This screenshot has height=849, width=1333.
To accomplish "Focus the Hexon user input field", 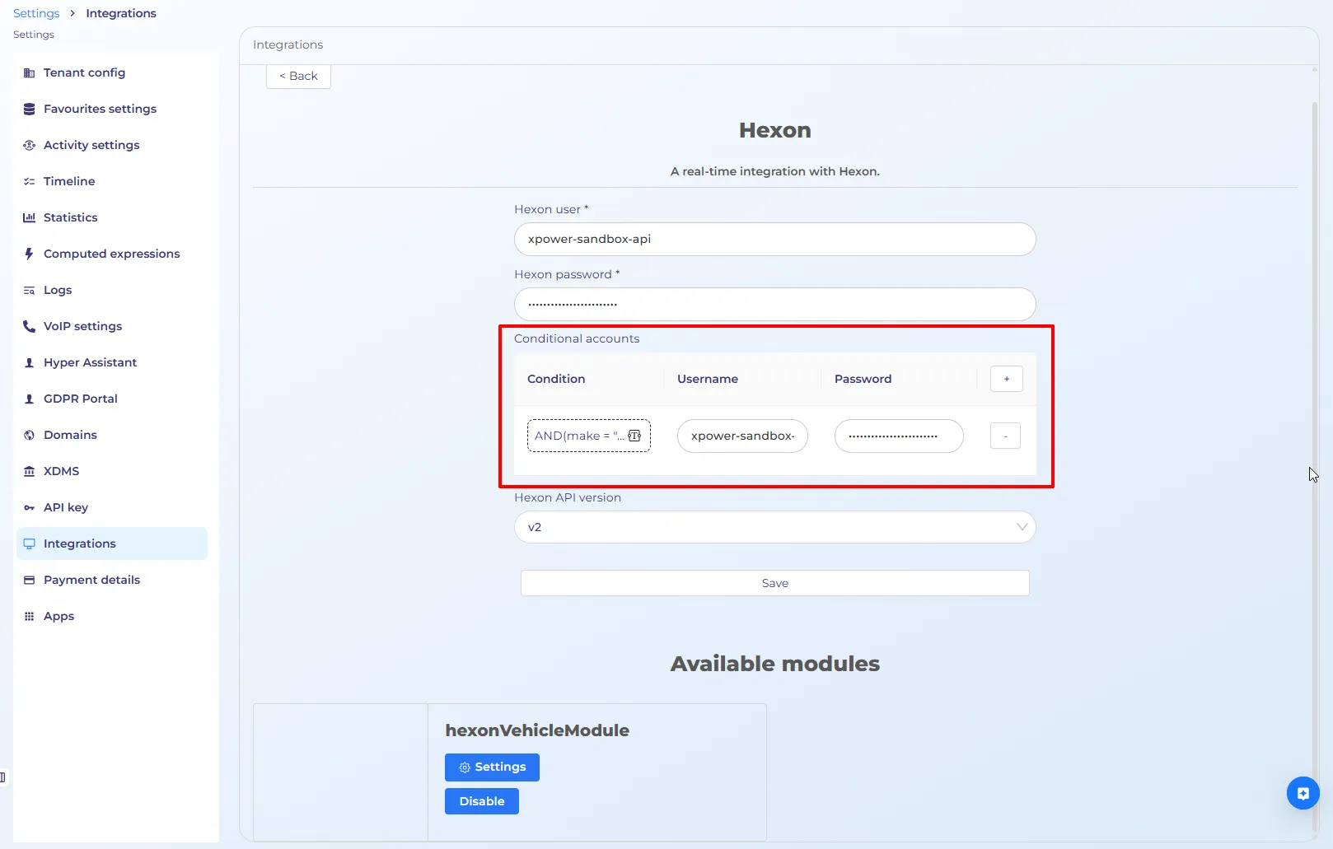I will point(774,239).
